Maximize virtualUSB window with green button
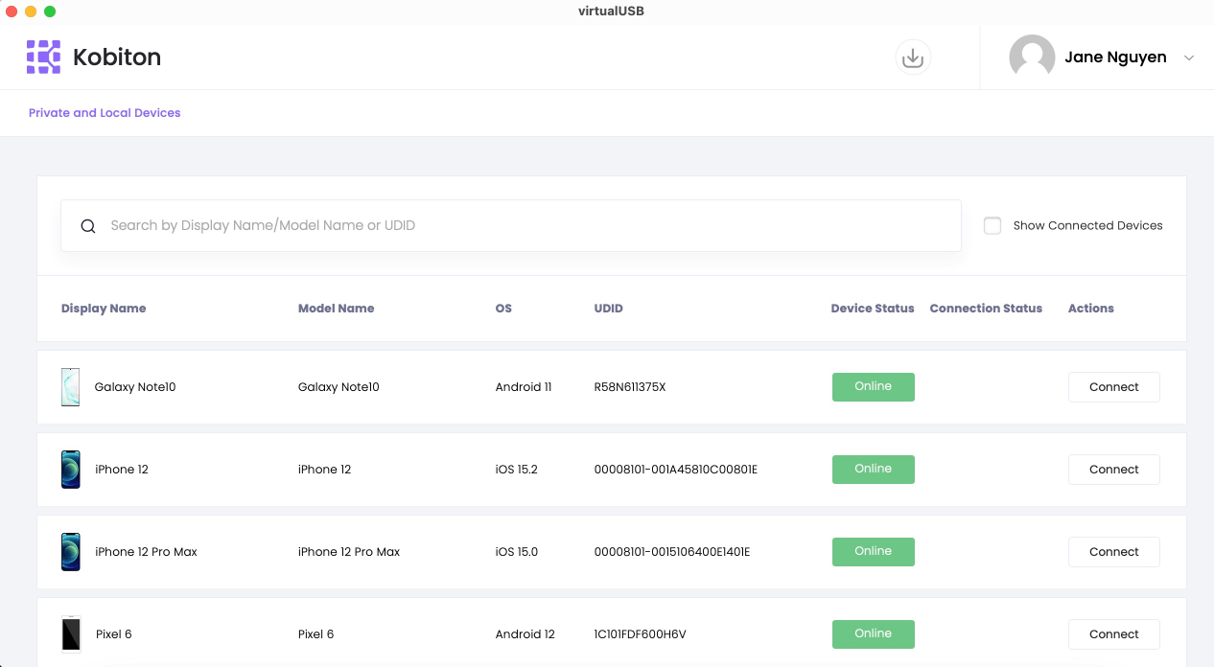This screenshot has width=1214, height=667. pyautogui.click(x=50, y=11)
